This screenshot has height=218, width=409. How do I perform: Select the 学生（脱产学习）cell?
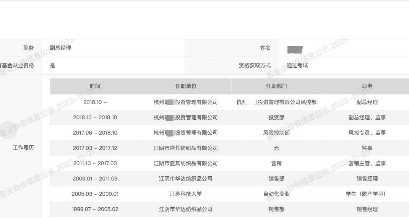coord(367,194)
